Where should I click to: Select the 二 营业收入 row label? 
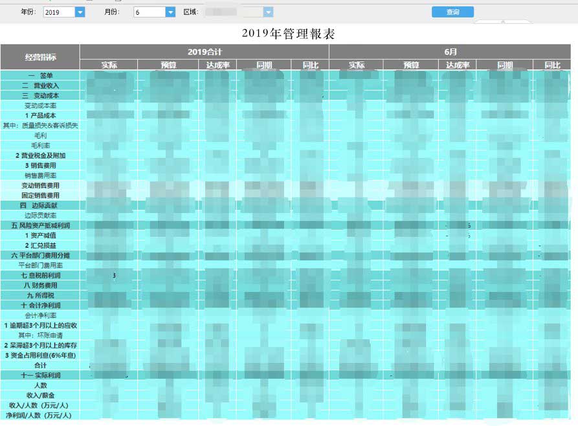point(40,85)
